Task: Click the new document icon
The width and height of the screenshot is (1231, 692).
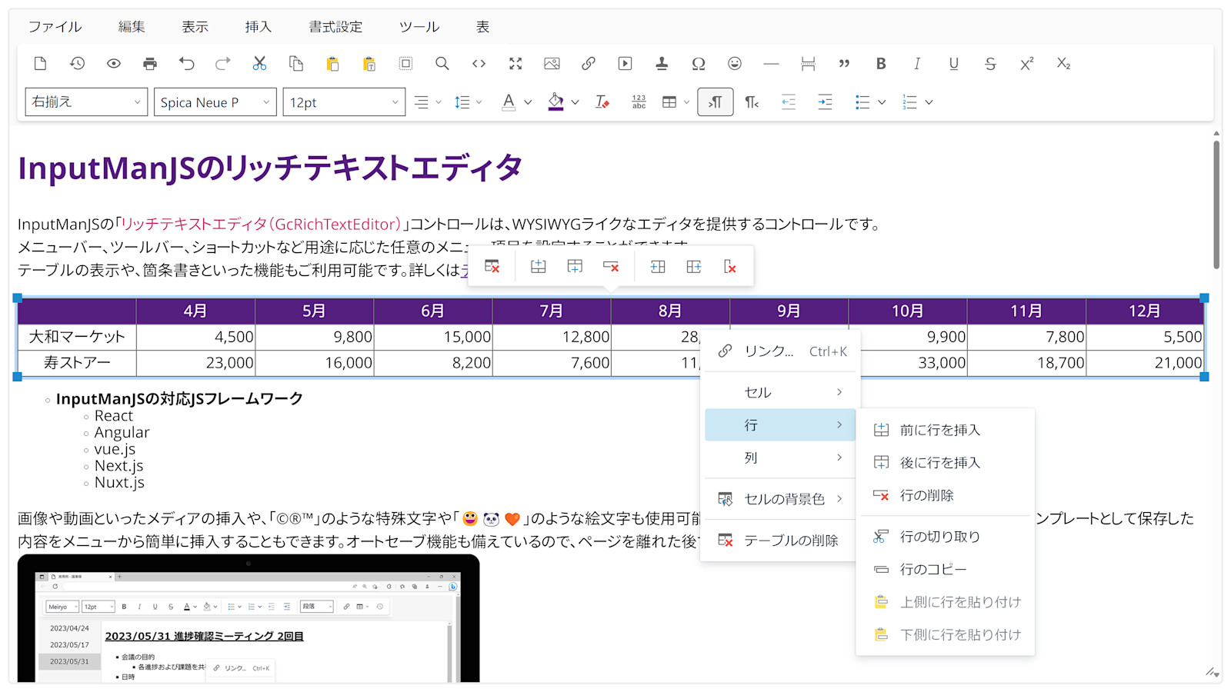Action: point(41,64)
